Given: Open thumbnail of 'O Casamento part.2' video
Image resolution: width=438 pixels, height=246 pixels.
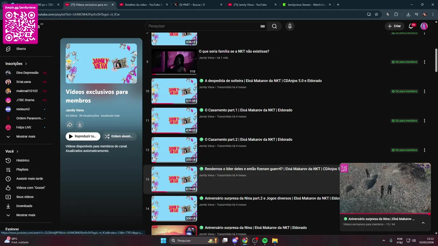Looking at the screenshot, I should pyautogui.click(x=174, y=150).
